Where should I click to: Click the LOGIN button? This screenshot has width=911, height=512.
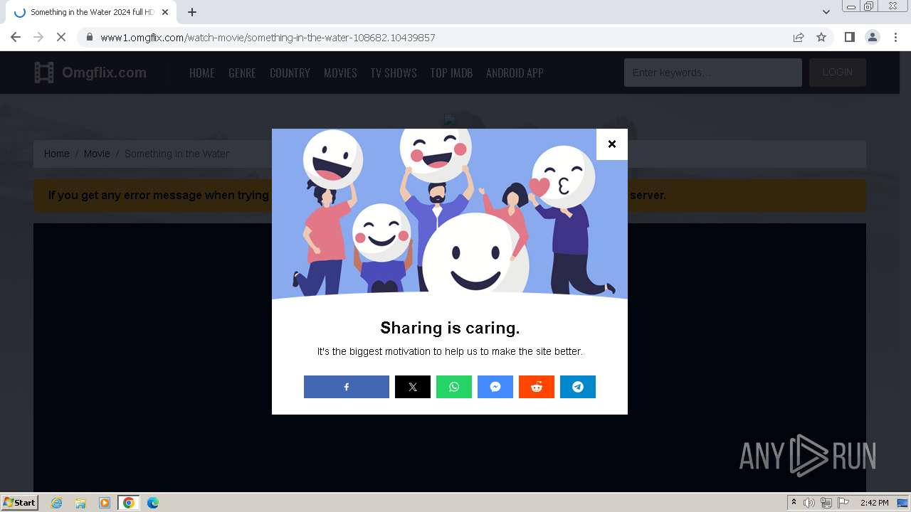pyautogui.click(x=838, y=73)
